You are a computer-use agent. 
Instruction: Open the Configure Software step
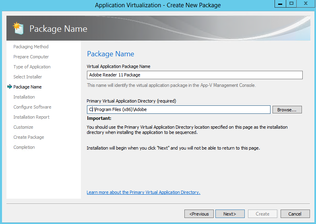[x=32, y=107]
